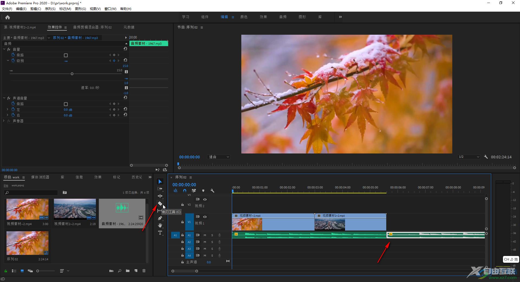Open workspace overflow chevron menu

pos(340,17)
